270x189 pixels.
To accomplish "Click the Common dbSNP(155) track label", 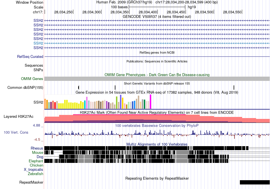I will [x=25, y=87].
